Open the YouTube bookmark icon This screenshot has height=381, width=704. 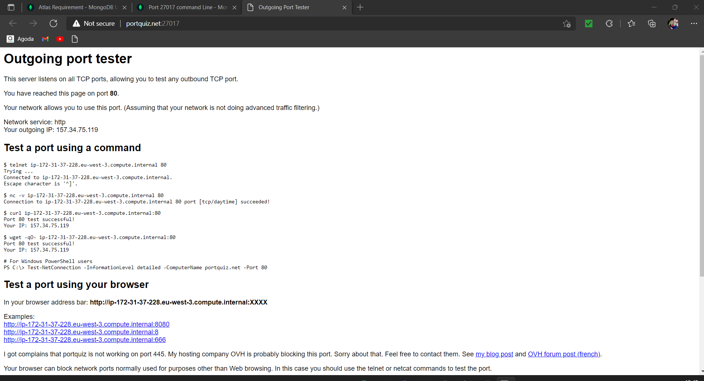click(60, 39)
